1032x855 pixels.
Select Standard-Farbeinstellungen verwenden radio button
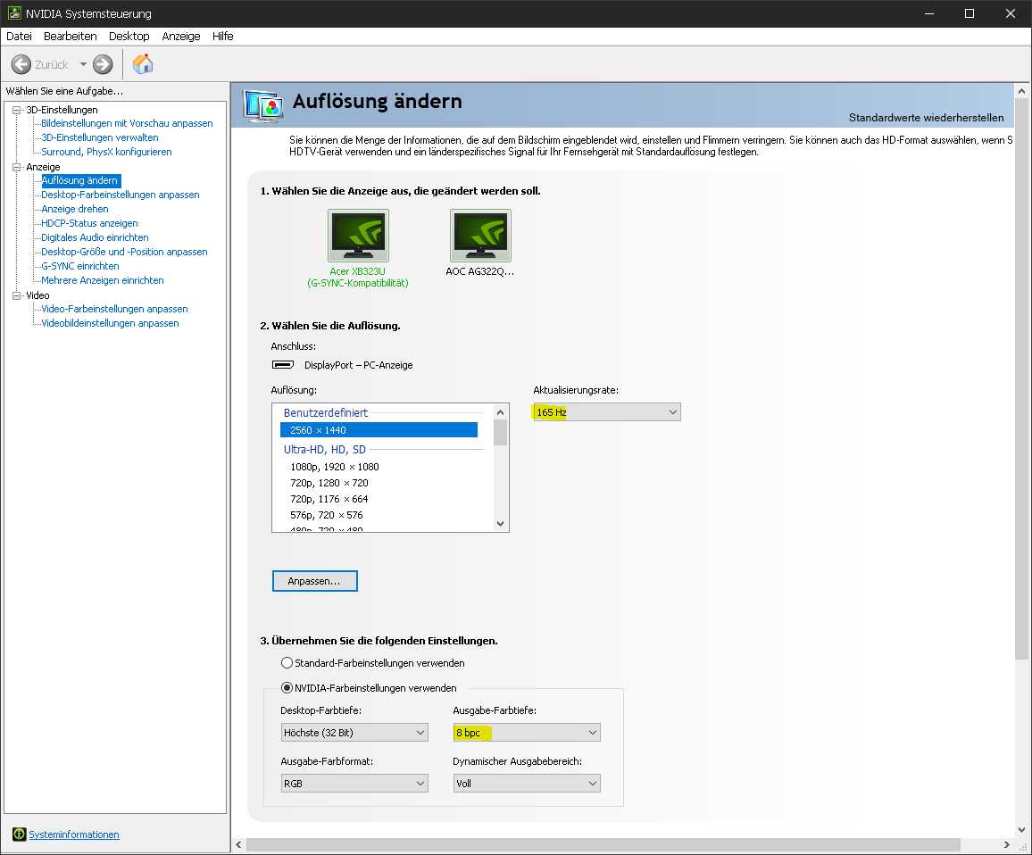coord(287,663)
